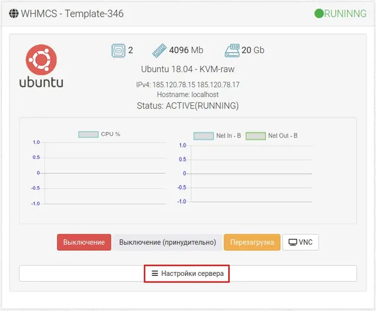The image size is (376, 311).
Task: Click the hamburger icon in Настройки сервера
Action: 155,273
